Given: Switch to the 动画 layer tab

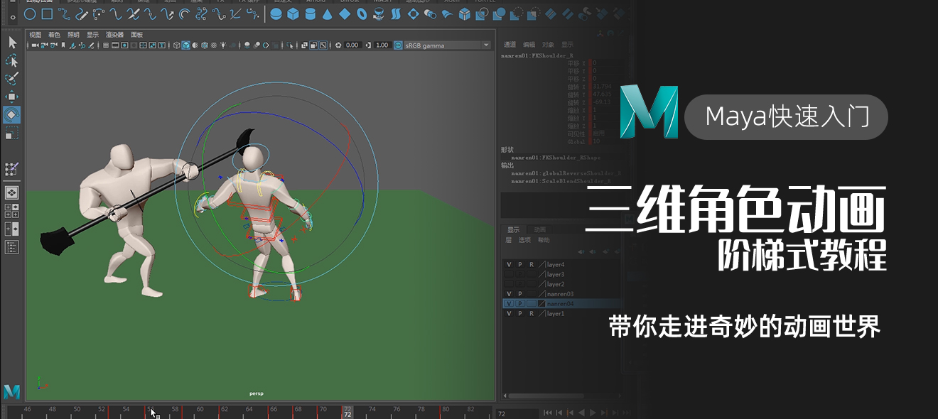Looking at the screenshot, I should point(540,229).
